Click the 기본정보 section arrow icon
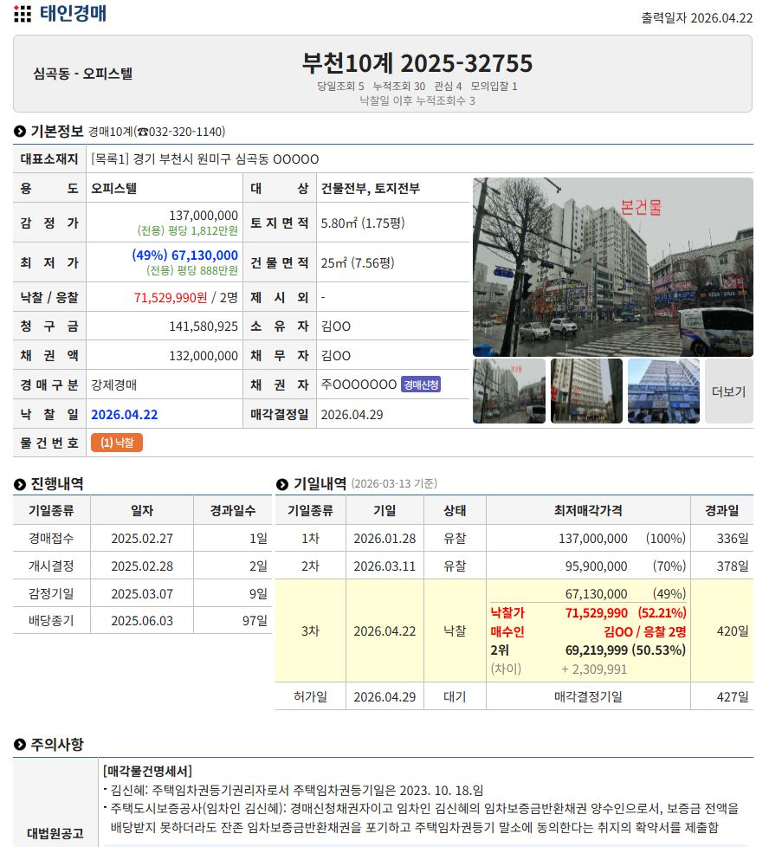 20,132
